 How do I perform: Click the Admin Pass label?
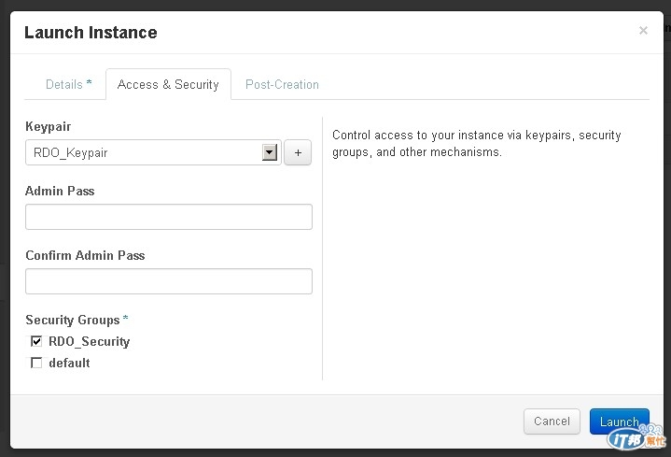point(60,191)
